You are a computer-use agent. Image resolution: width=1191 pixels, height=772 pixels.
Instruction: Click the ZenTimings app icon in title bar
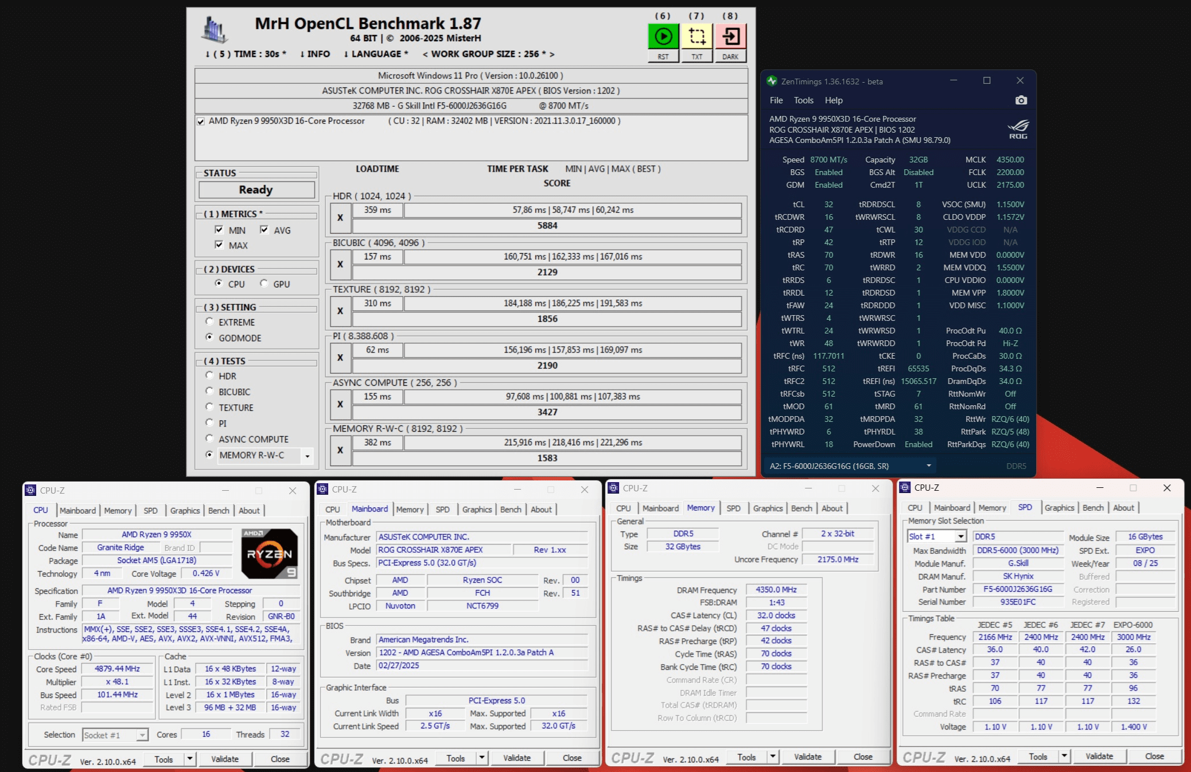772,81
